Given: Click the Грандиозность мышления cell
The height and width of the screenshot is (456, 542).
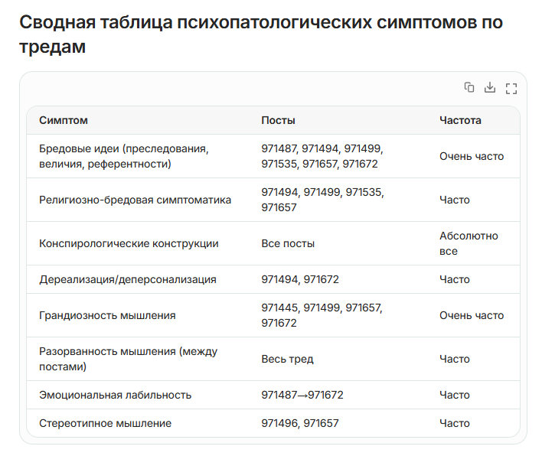Looking at the screenshot, I should click(x=107, y=315).
